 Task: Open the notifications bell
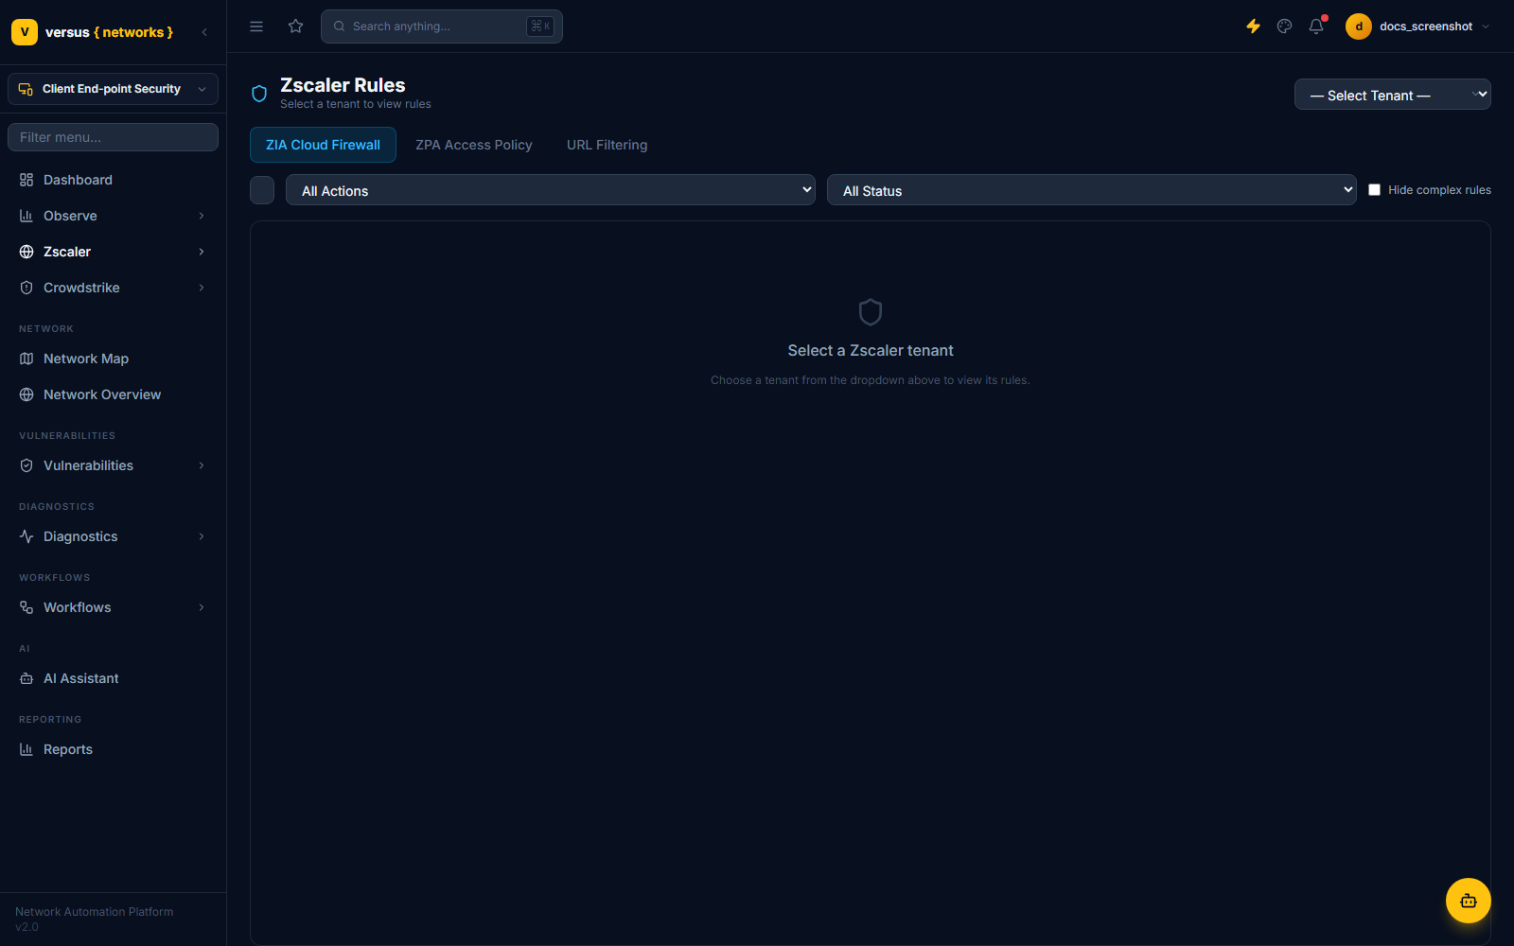point(1316,26)
